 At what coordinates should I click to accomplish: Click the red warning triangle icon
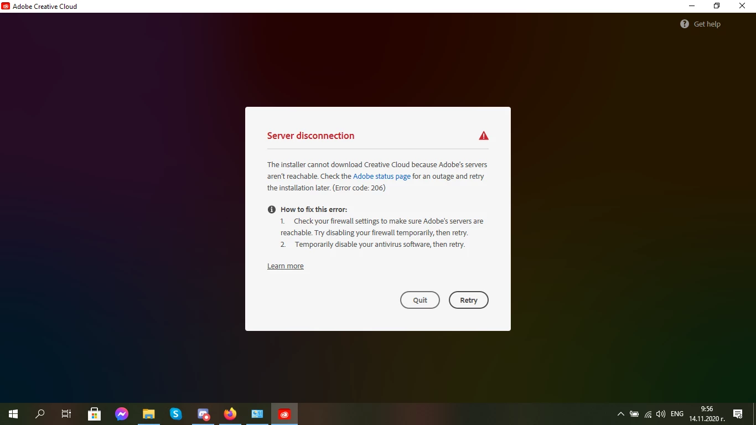click(484, 136)
